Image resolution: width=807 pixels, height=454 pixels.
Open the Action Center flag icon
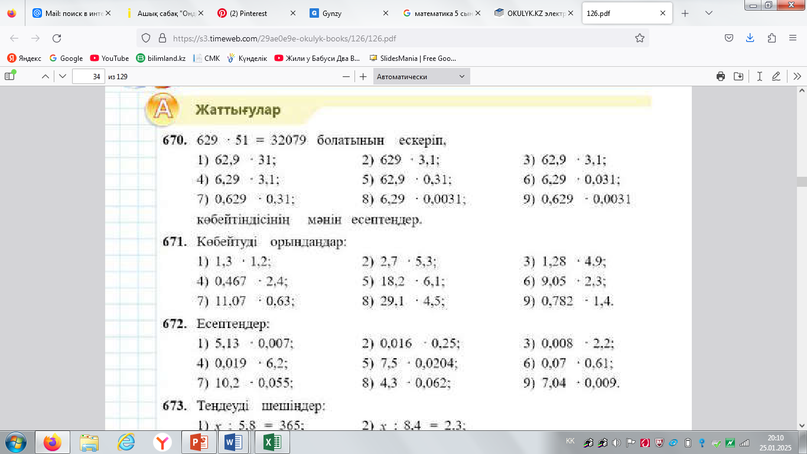(x=631, y=443)
